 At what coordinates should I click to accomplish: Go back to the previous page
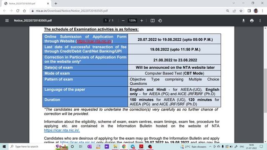click(5, 11)
